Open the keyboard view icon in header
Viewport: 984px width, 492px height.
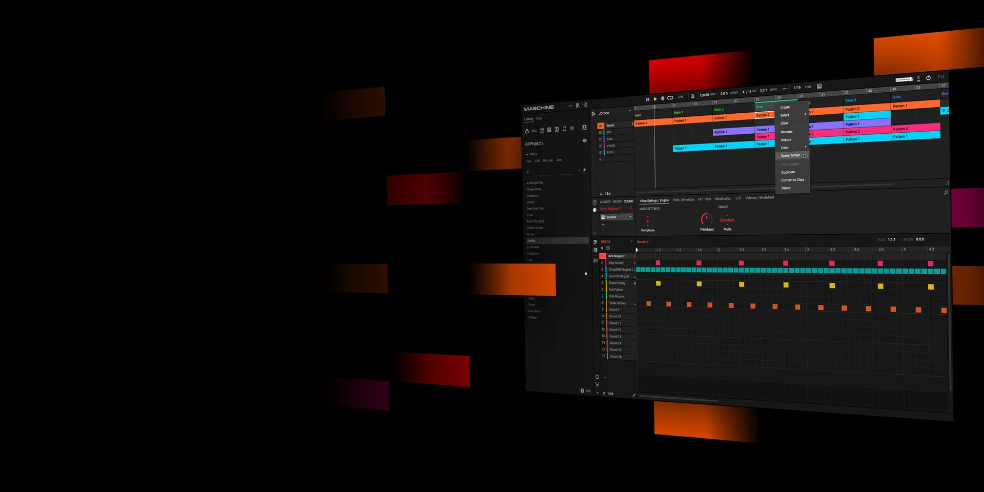click(819, 86)
